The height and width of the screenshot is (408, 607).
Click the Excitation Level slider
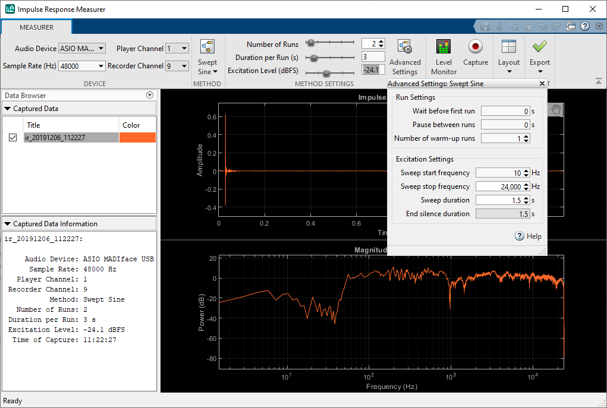[x=326, y=73]
